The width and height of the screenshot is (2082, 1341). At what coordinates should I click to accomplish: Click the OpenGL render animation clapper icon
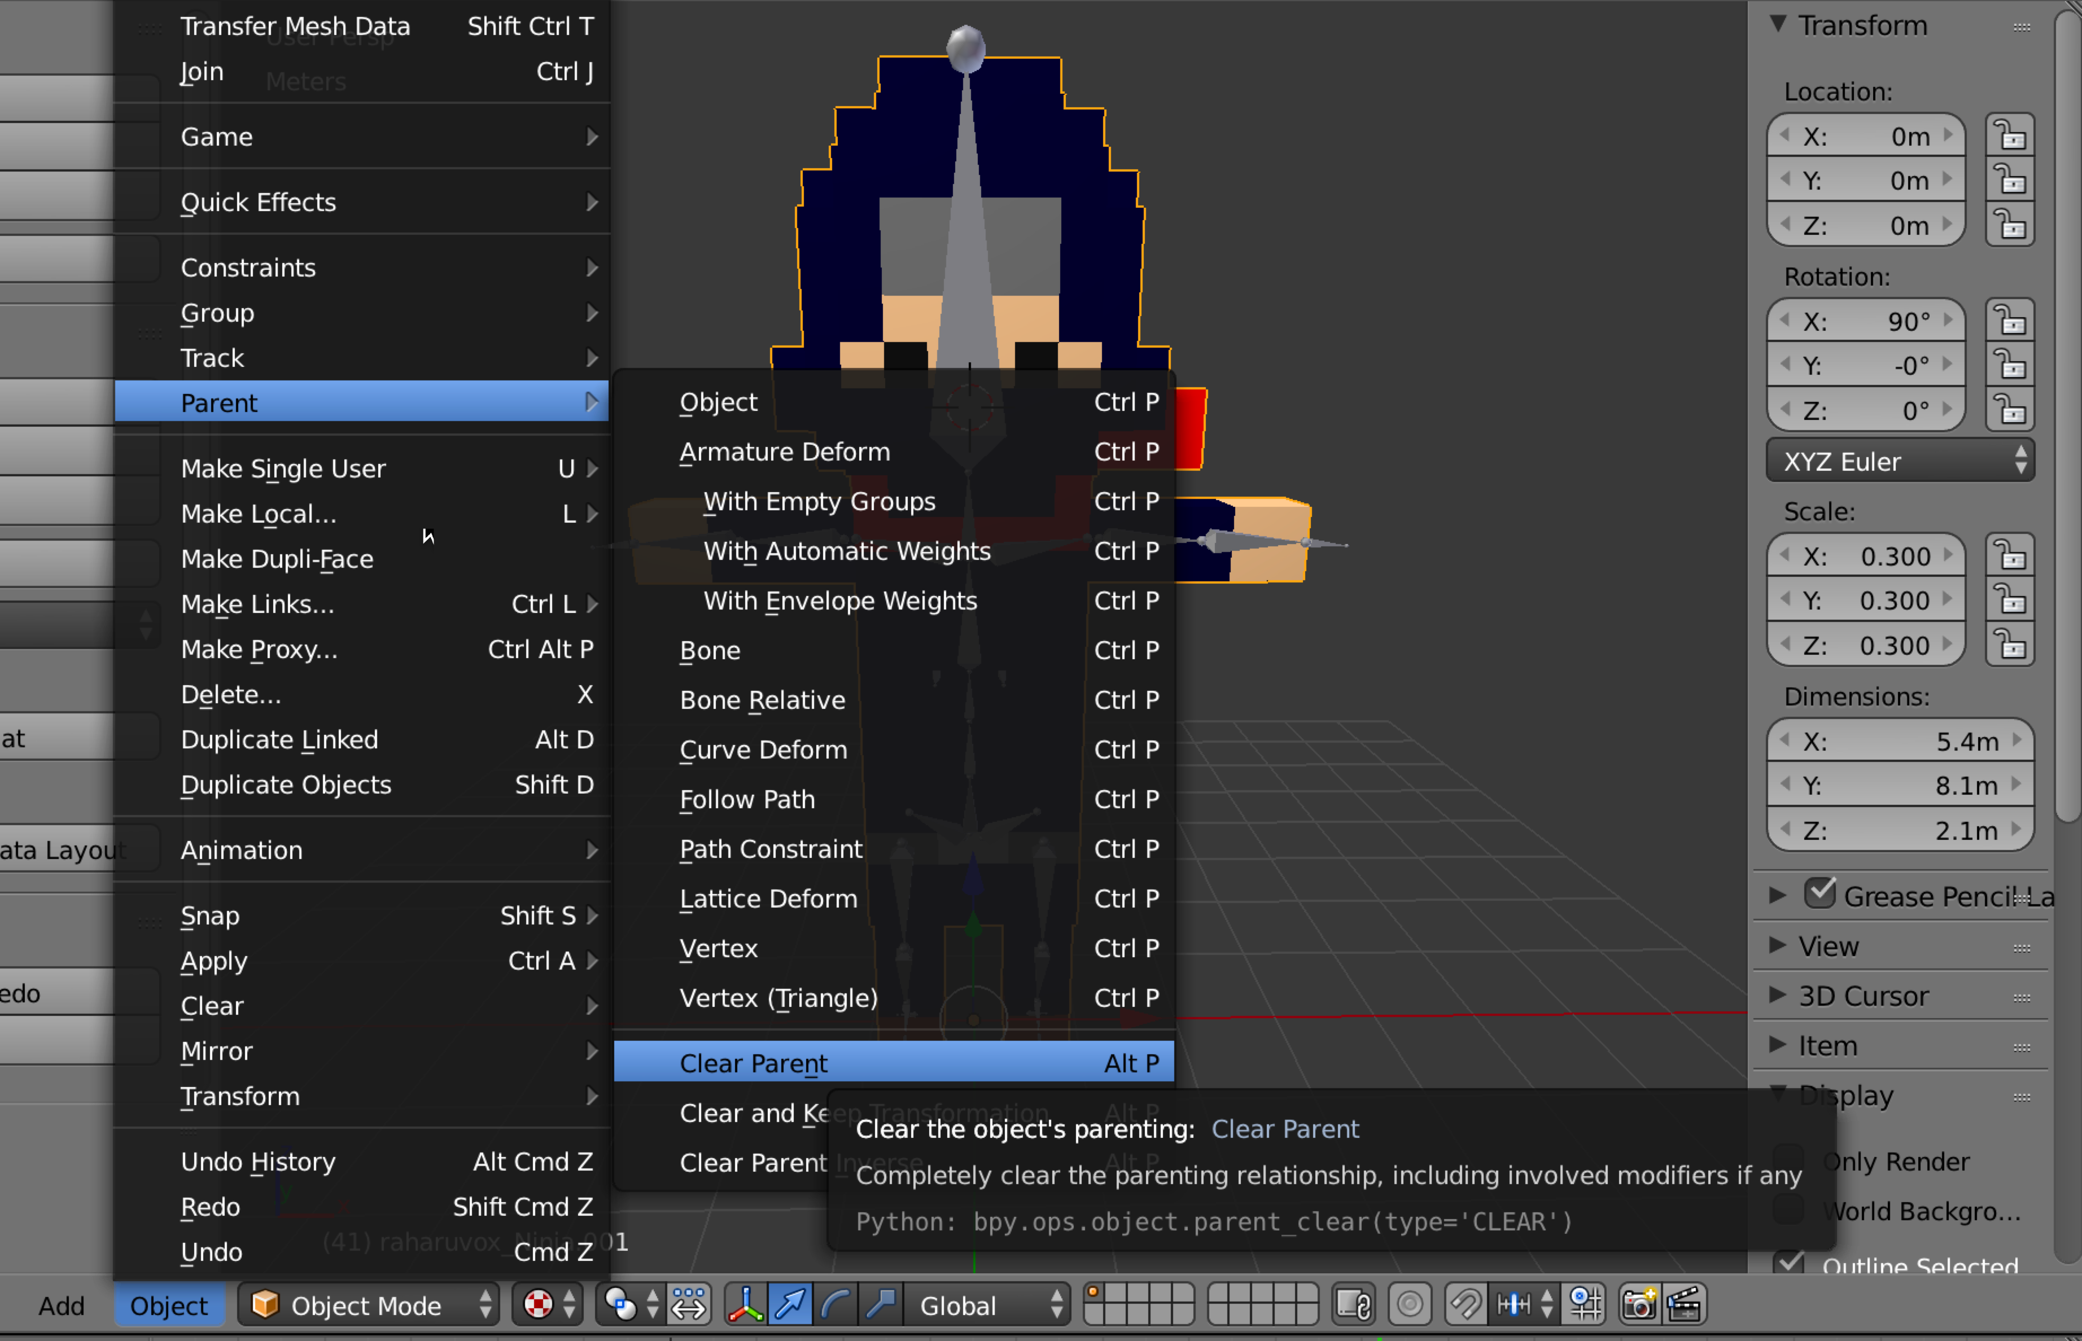pos(1684,1304)
